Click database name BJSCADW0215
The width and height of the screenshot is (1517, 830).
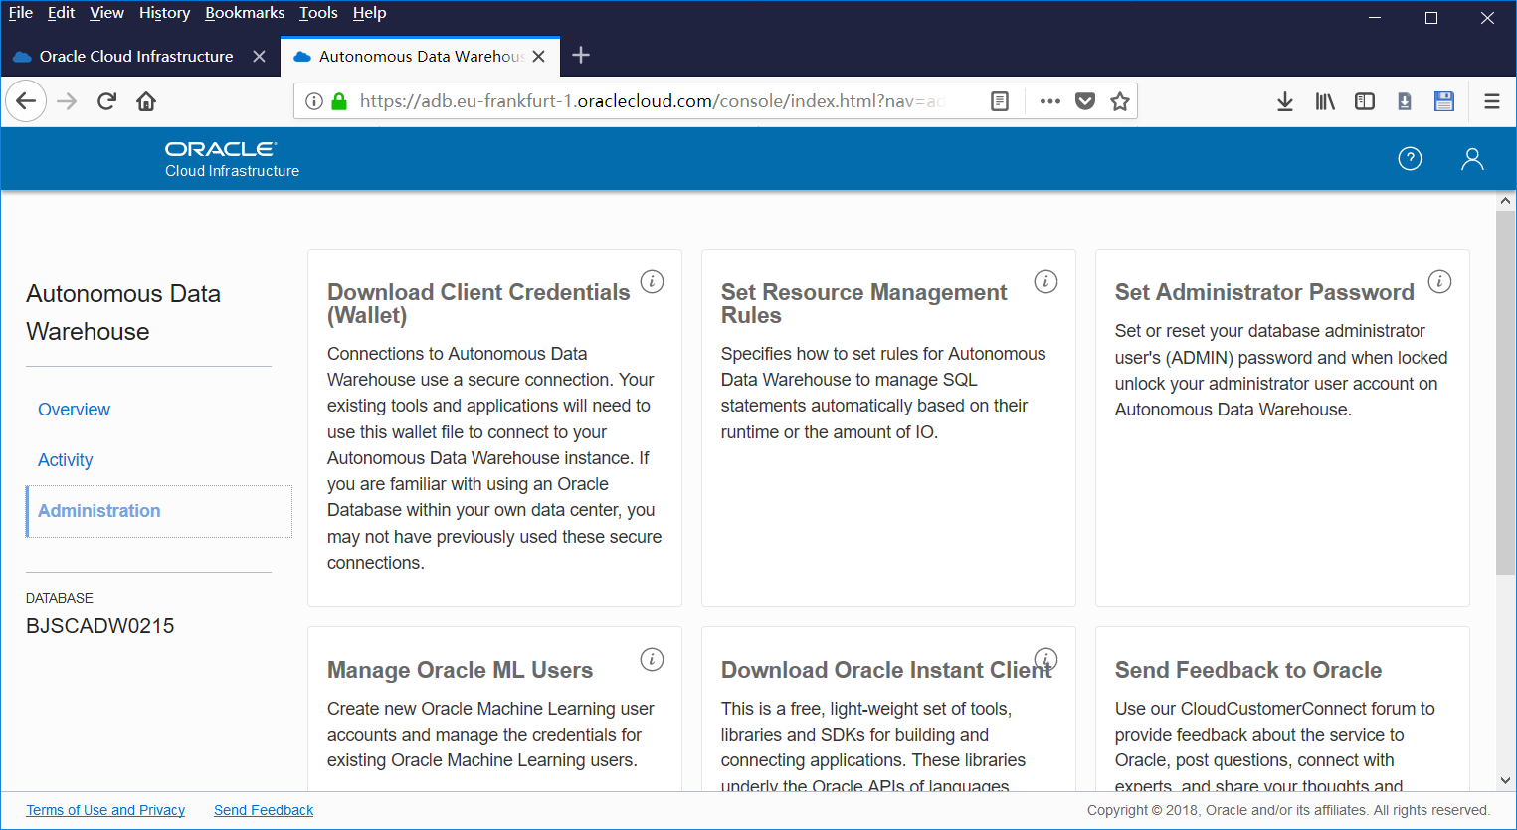click(99, 626)
